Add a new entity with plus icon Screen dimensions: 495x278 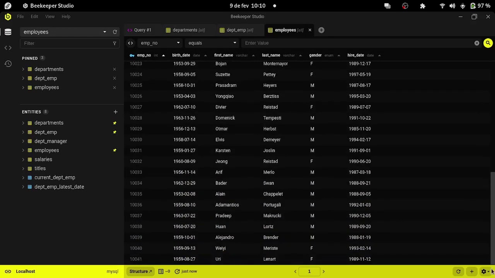(x=115, y=112)
